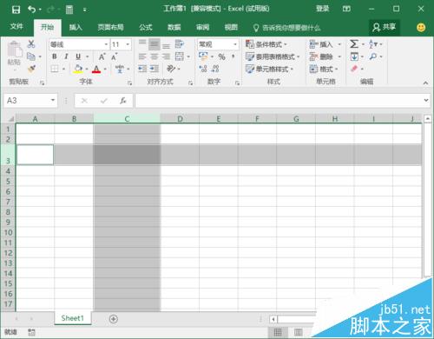Undo the last action
The width and height of the screenshot is (434, 339).
point(31,10)
